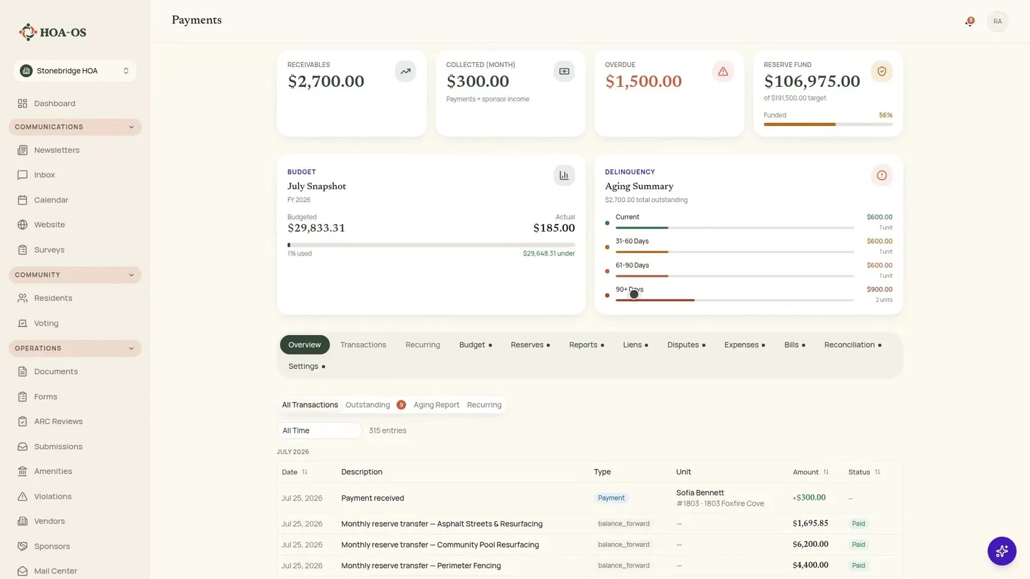Open the notifications bell icon
Screen dimensions: 1030x579
[969, 22]
